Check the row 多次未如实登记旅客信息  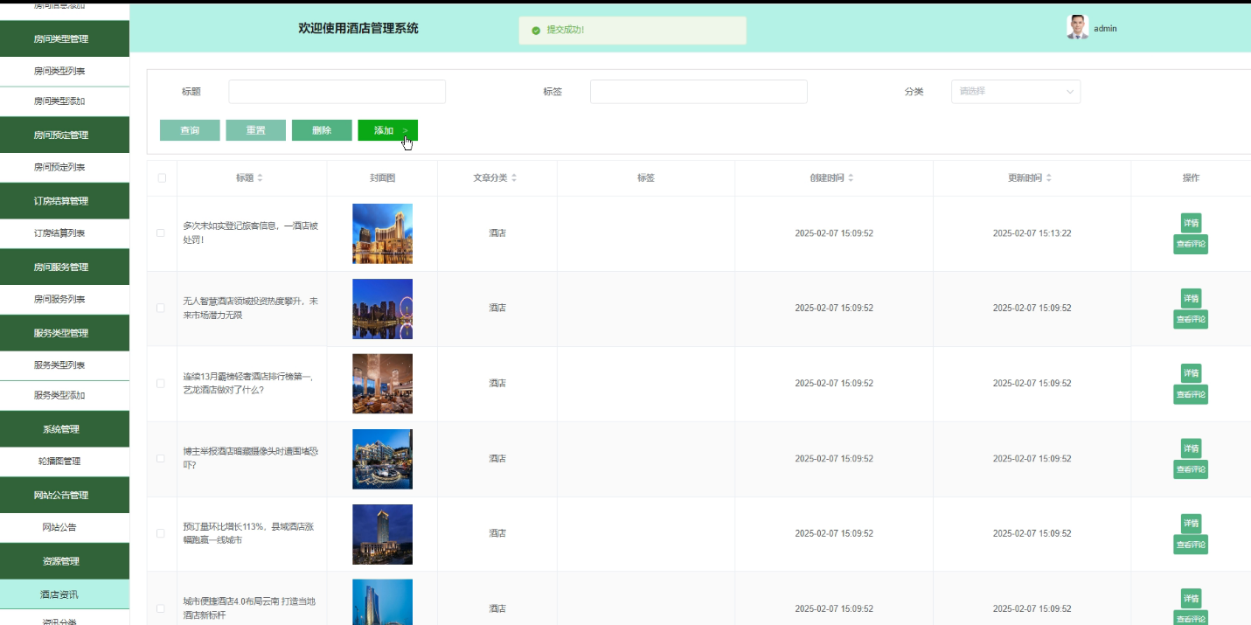pos(160,233)
